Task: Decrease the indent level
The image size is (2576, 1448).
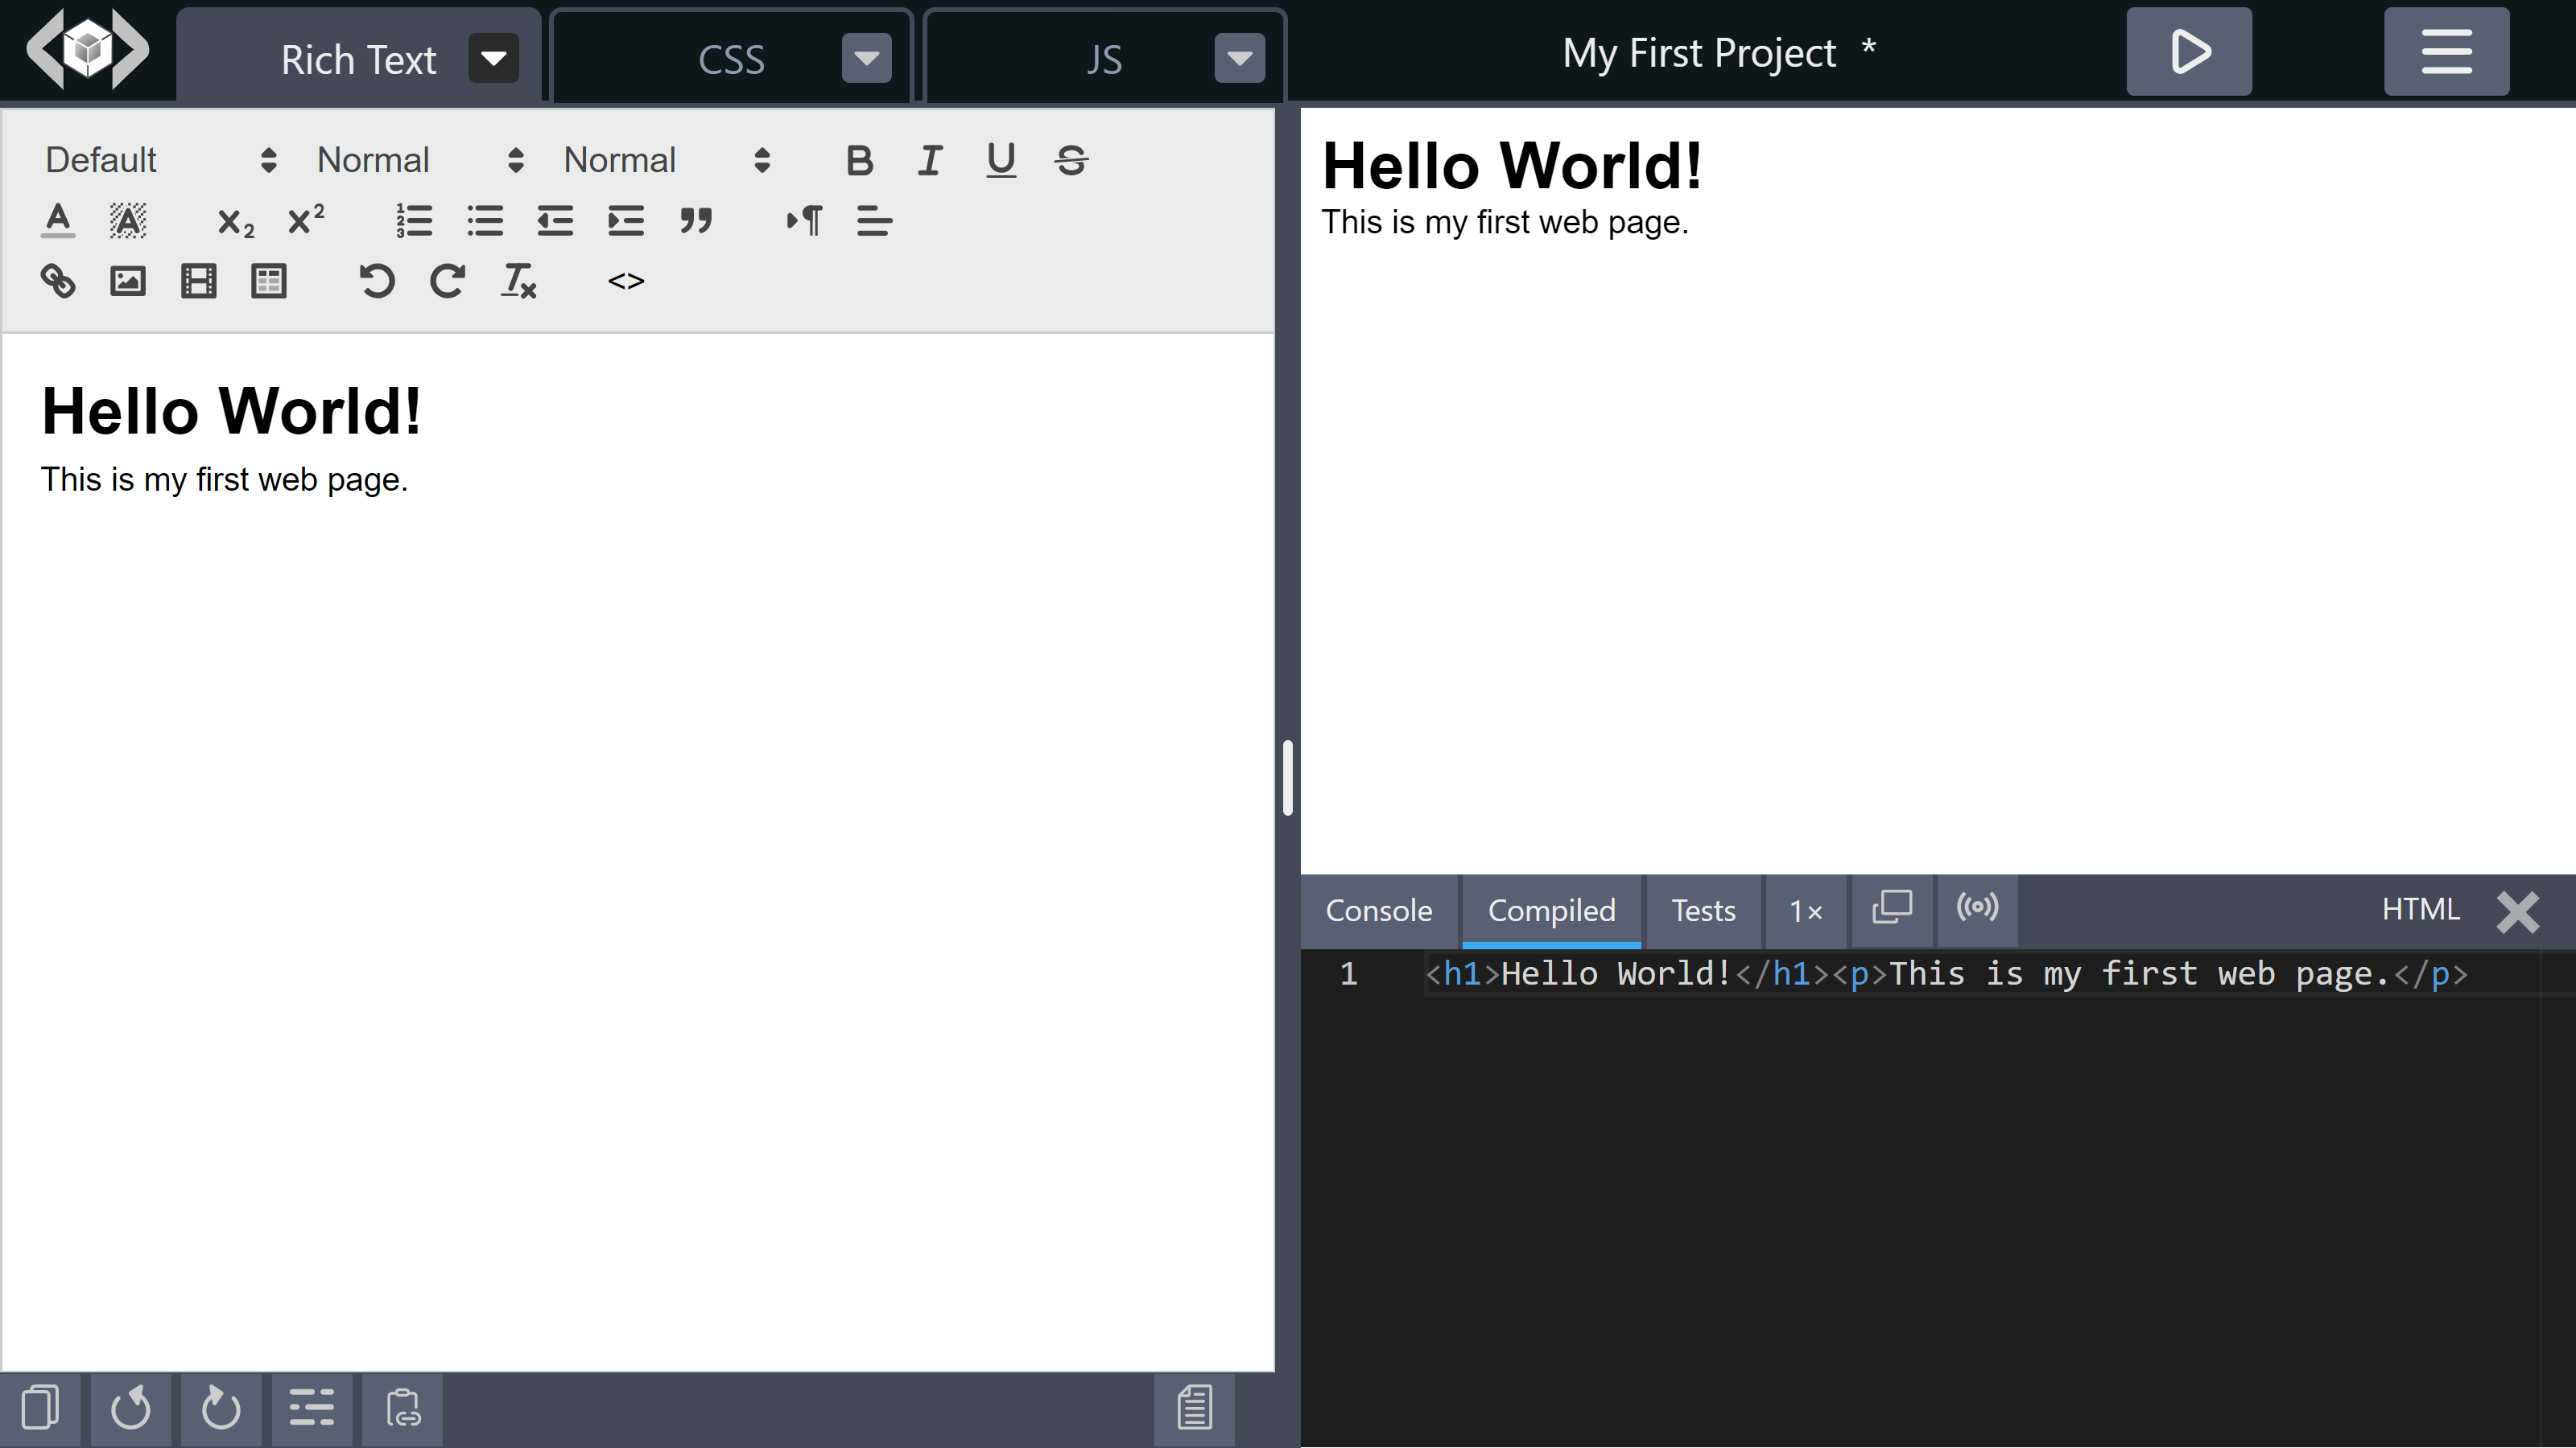Action: pos(555,221)
